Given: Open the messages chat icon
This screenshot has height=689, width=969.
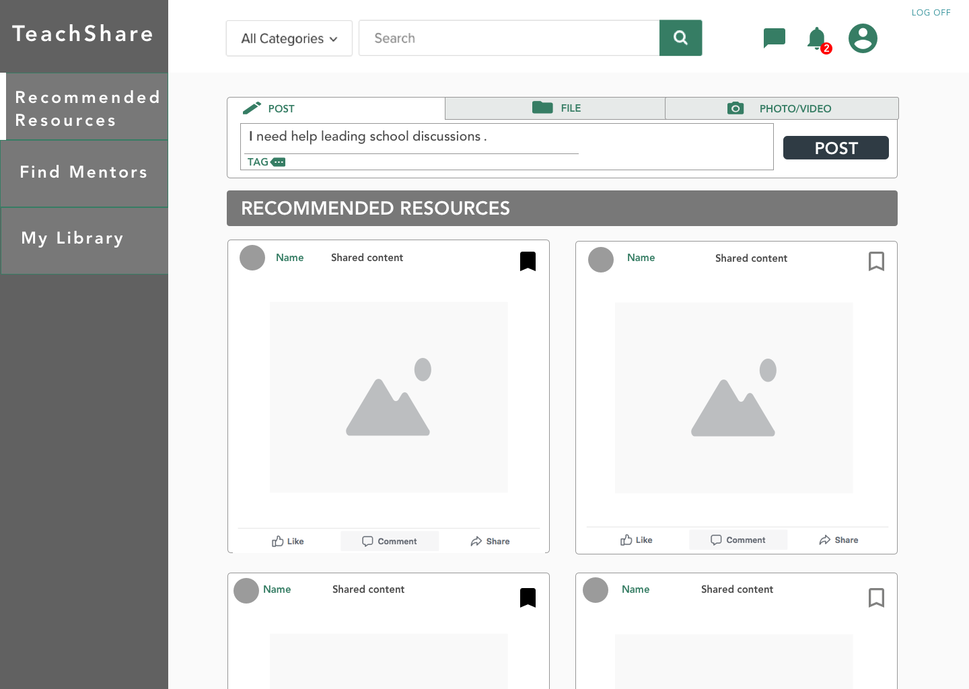Looking at the screenshot, I should 774,38.
